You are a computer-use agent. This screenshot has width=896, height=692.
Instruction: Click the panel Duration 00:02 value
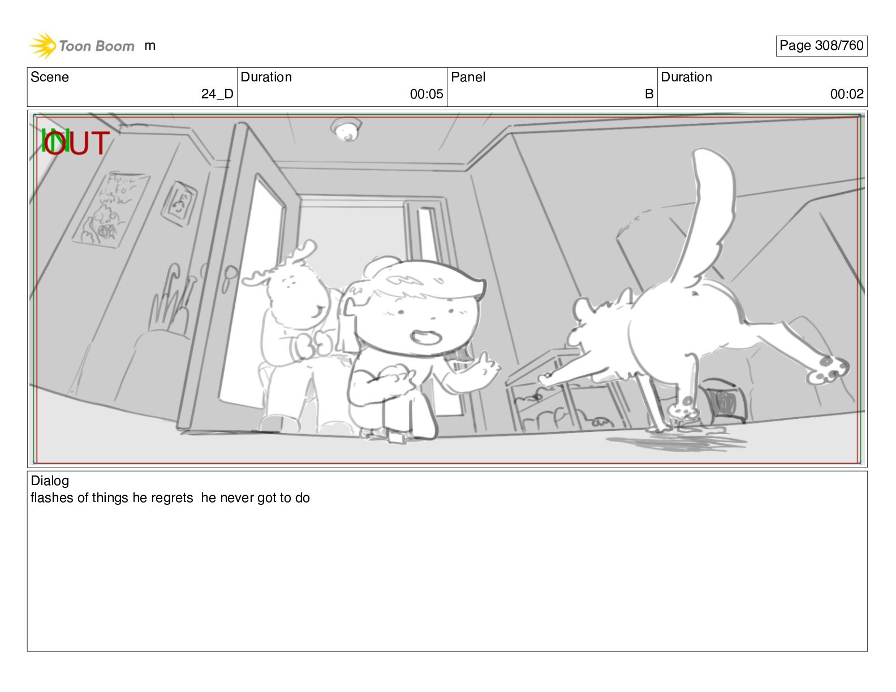[x=847, y=94]
